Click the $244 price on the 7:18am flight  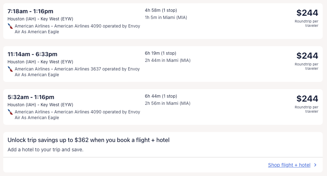[x=307, y=13]
